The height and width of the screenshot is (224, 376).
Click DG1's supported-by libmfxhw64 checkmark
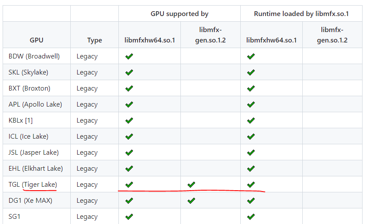[x=129, y=201]
